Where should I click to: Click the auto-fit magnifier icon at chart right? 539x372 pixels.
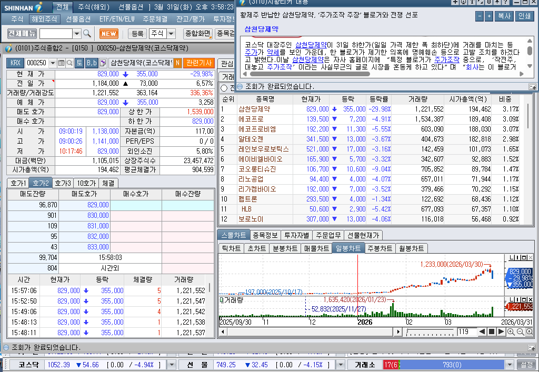(530, 331)
